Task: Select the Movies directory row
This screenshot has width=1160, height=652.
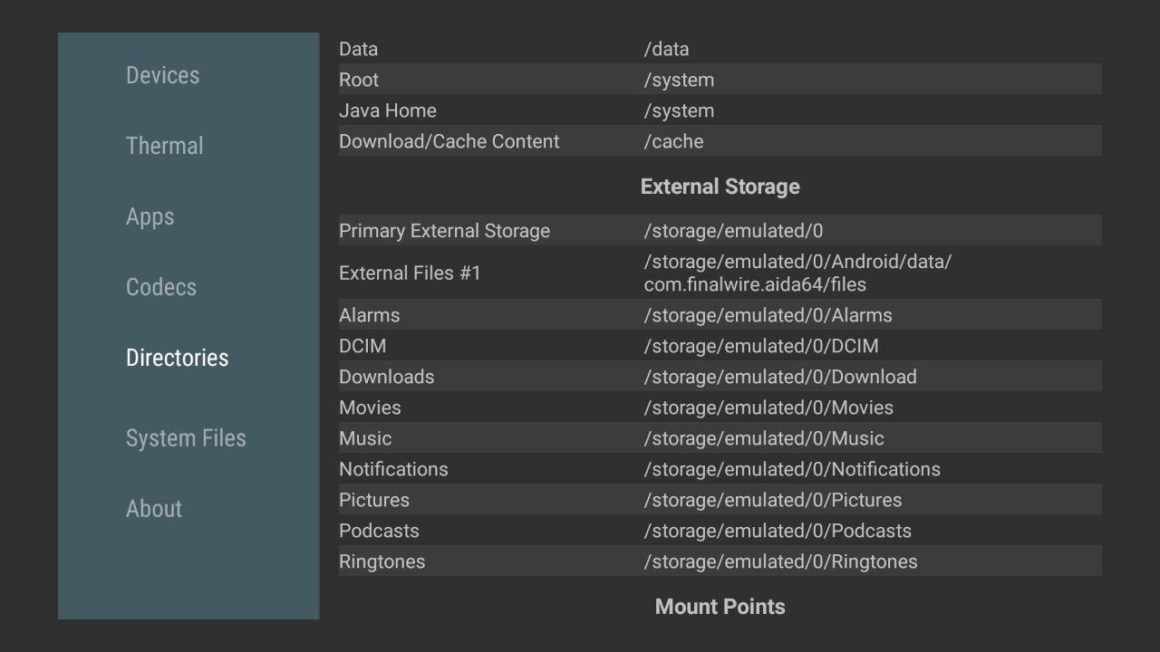Action: click(x=720, y=407)
